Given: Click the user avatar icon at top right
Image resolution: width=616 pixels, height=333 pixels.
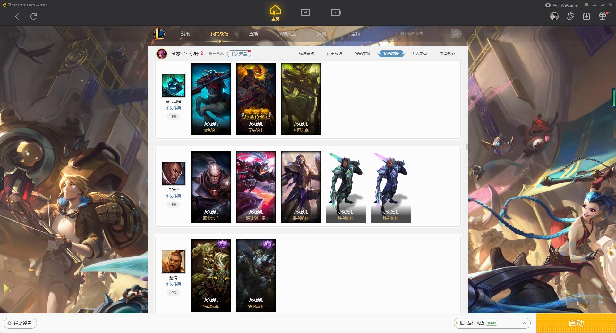Looking at the screenshot, I should click(x=554, y=16).
